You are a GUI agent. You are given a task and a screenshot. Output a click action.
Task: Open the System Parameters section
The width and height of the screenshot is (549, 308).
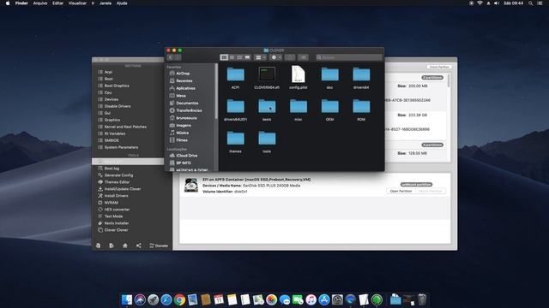(121, 147)
